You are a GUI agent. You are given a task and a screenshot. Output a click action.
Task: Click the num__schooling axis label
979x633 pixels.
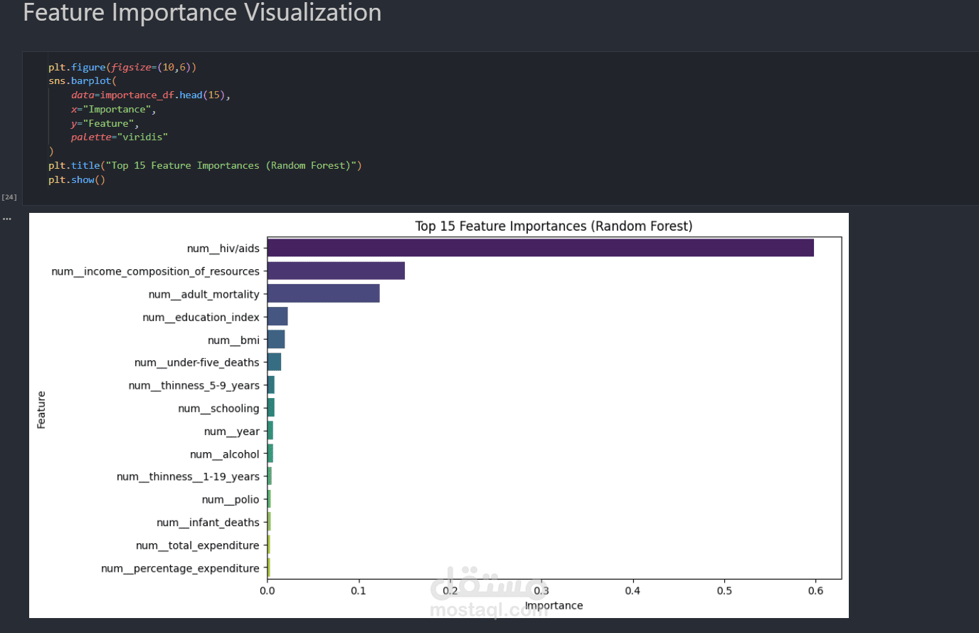click(x=218, y=408)
